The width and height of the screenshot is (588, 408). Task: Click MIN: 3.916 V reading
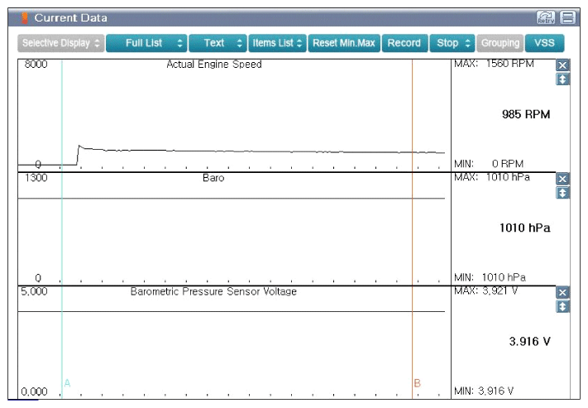pos(484,391)
